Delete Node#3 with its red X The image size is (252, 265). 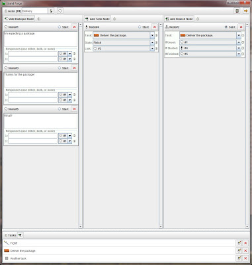(74, 68)
